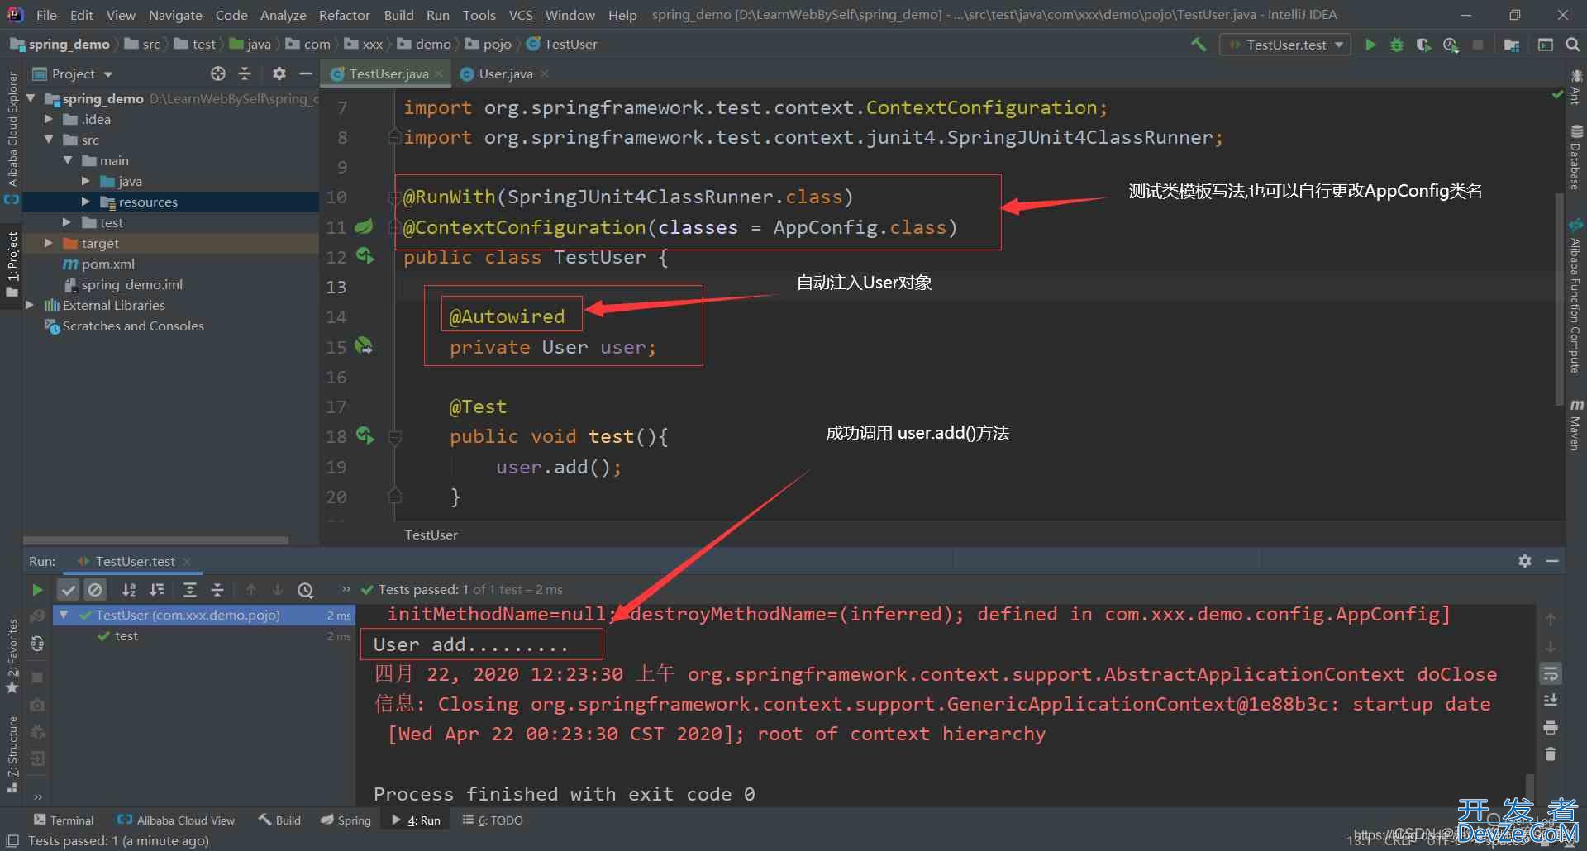
Task: Start debugging with the bug icon
Action: (1396, 45)
